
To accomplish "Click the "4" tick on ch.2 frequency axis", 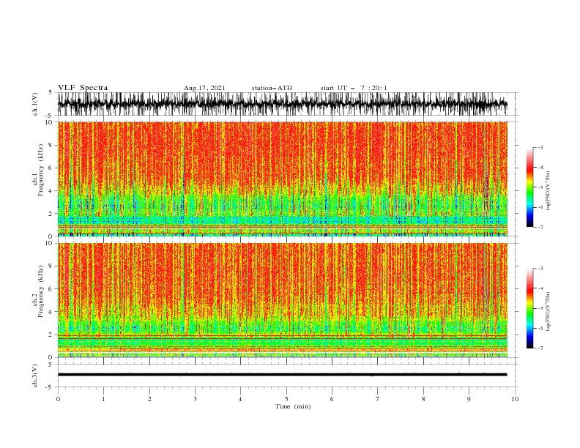I will (x=51, y=312).
